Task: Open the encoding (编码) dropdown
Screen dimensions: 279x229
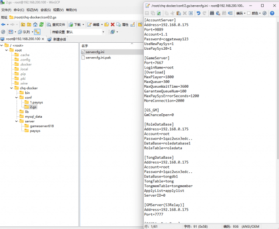Action: pyautogui.click(x=241, y=14)
